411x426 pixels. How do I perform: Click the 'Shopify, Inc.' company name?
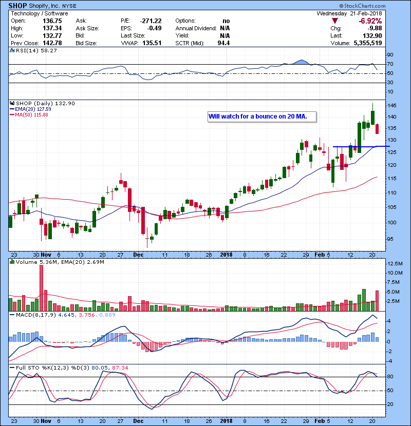pos(44,6)
